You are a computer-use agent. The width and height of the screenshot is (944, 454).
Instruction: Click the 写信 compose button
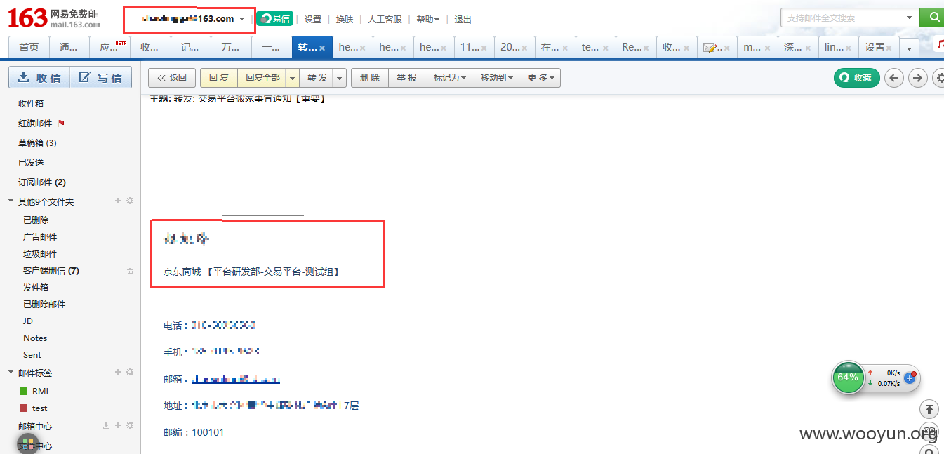pos(101,77)
